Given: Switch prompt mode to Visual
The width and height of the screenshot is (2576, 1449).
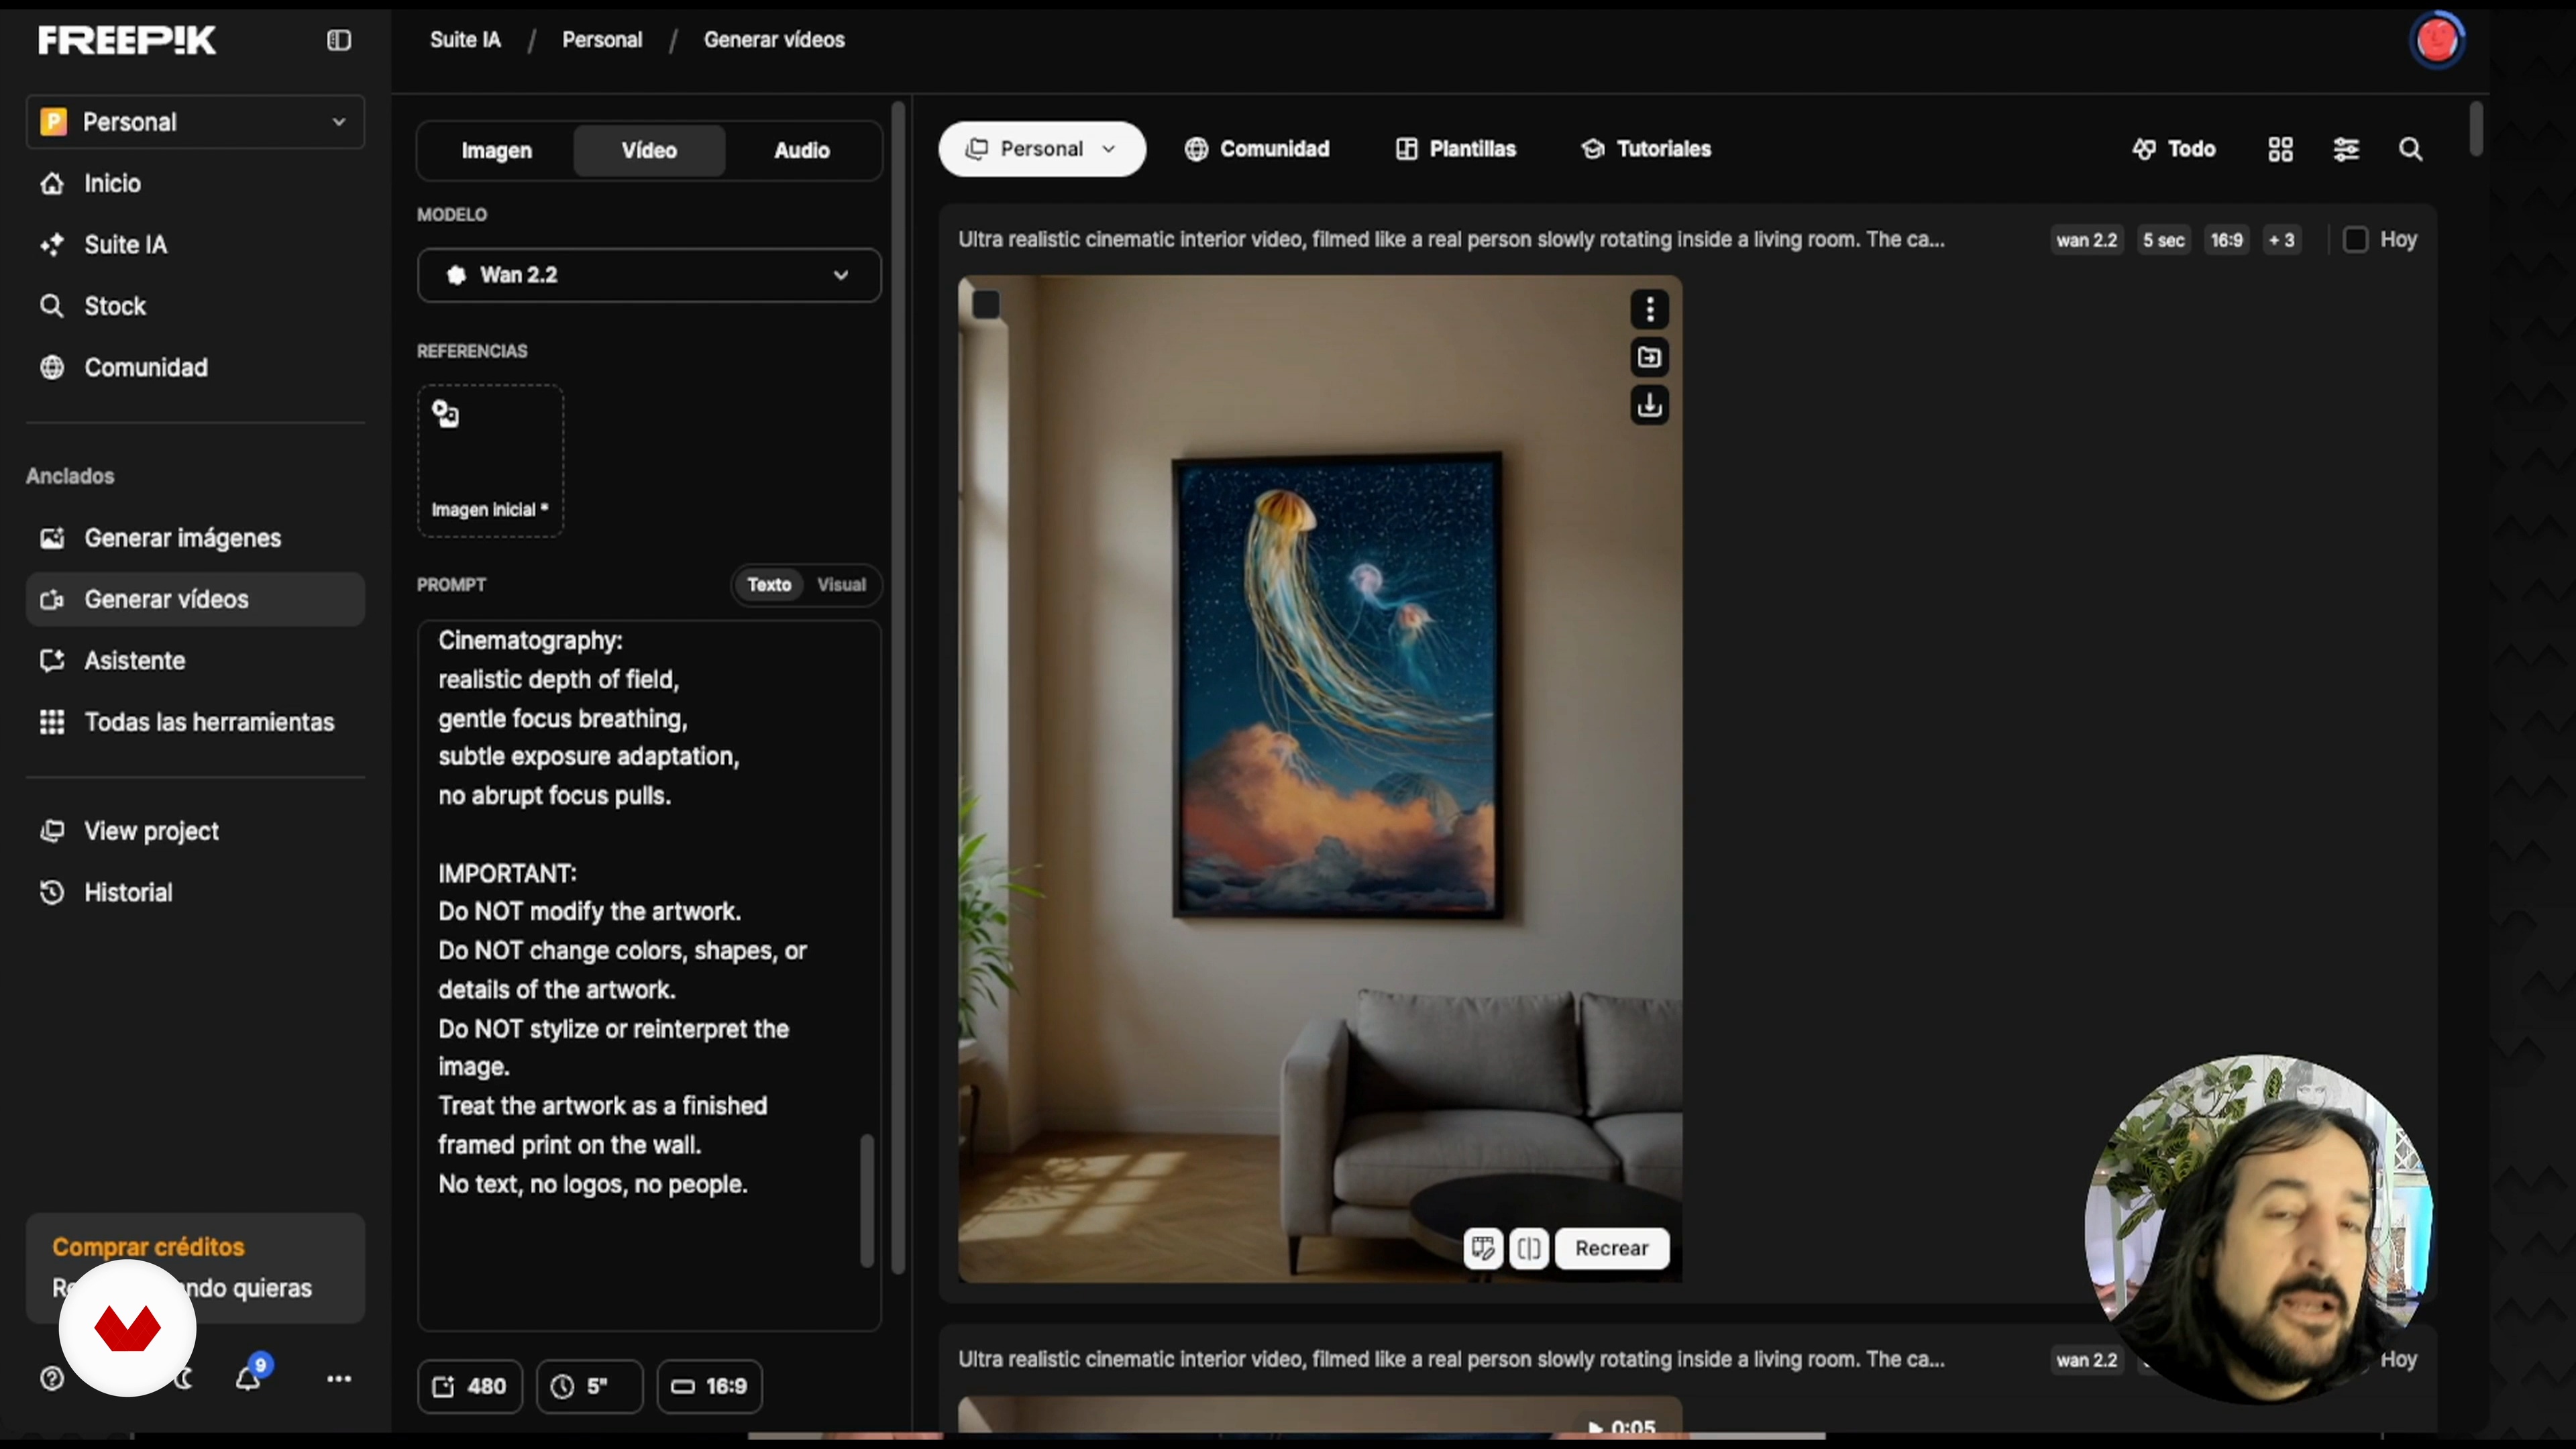Looking at the screenshot, I should click(841, 585).
